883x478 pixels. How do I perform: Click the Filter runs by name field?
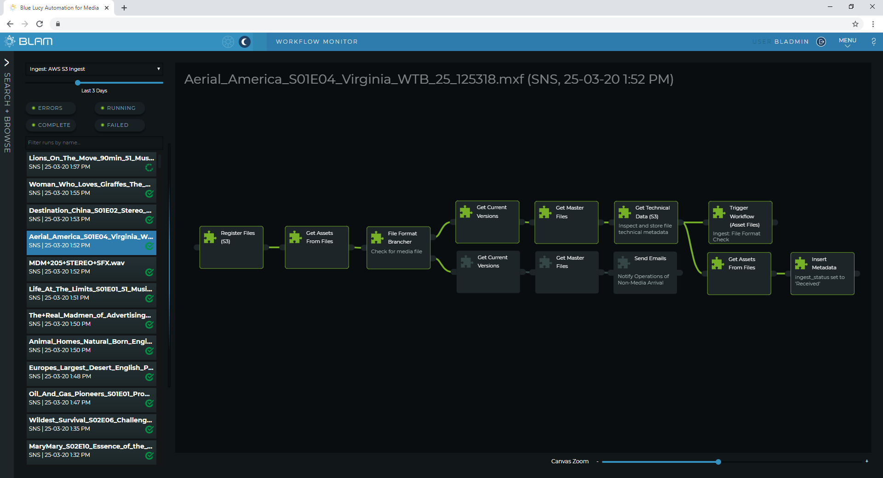[94, 142]
